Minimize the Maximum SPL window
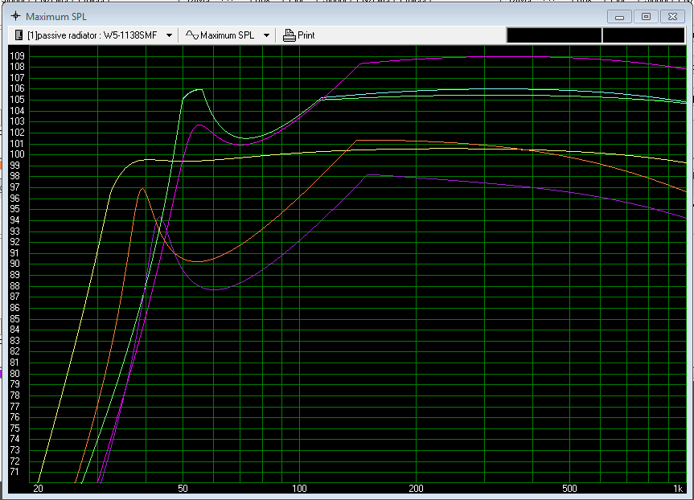 click(619, 17)
